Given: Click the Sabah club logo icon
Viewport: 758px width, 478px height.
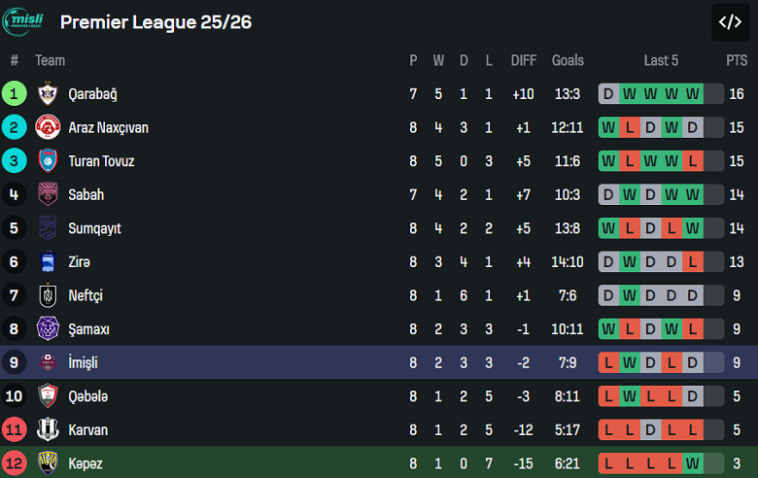Looking at the screenshot, I should coord(48,194).
